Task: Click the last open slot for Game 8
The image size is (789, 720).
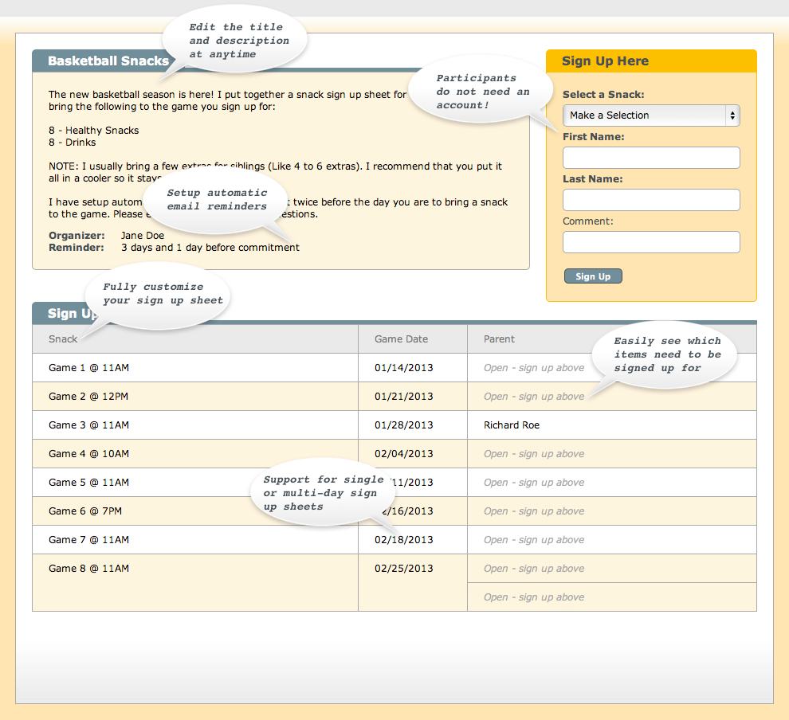Action: tap(534, 597)
